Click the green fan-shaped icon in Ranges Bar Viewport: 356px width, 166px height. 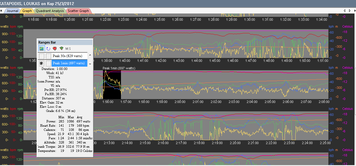pos(61,48)
